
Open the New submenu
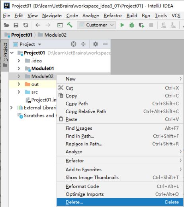120,79
